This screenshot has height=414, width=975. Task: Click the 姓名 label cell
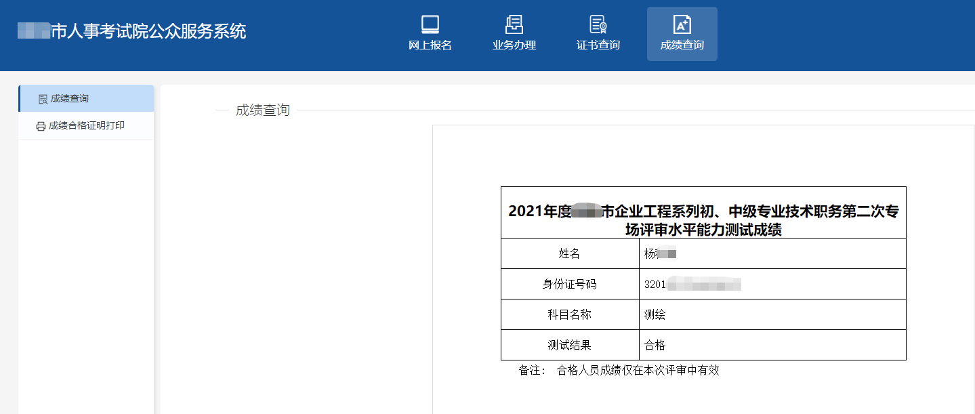click(x=569, y=253)
